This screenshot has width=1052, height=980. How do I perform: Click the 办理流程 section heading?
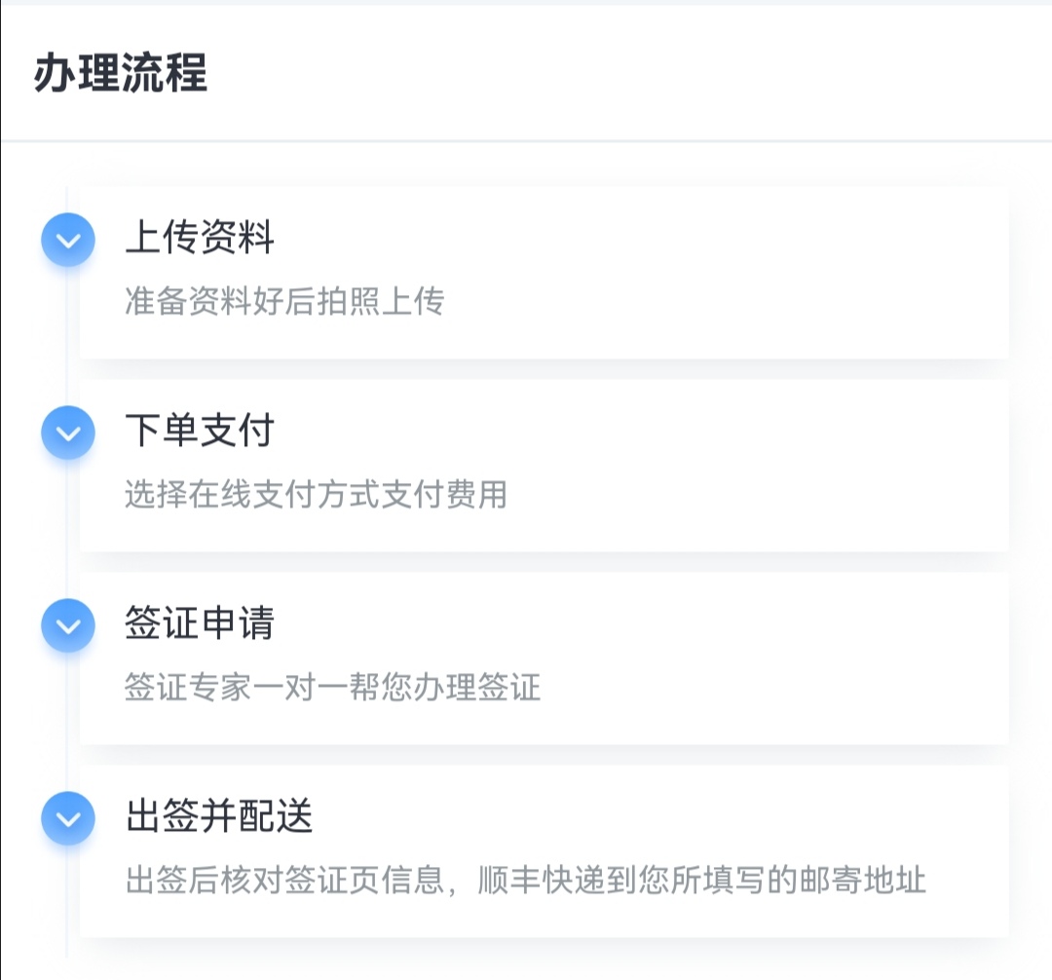point(121,72)
